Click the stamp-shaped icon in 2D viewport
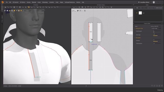Viewport: 164px width, 92px height. (x=85, y=11)
